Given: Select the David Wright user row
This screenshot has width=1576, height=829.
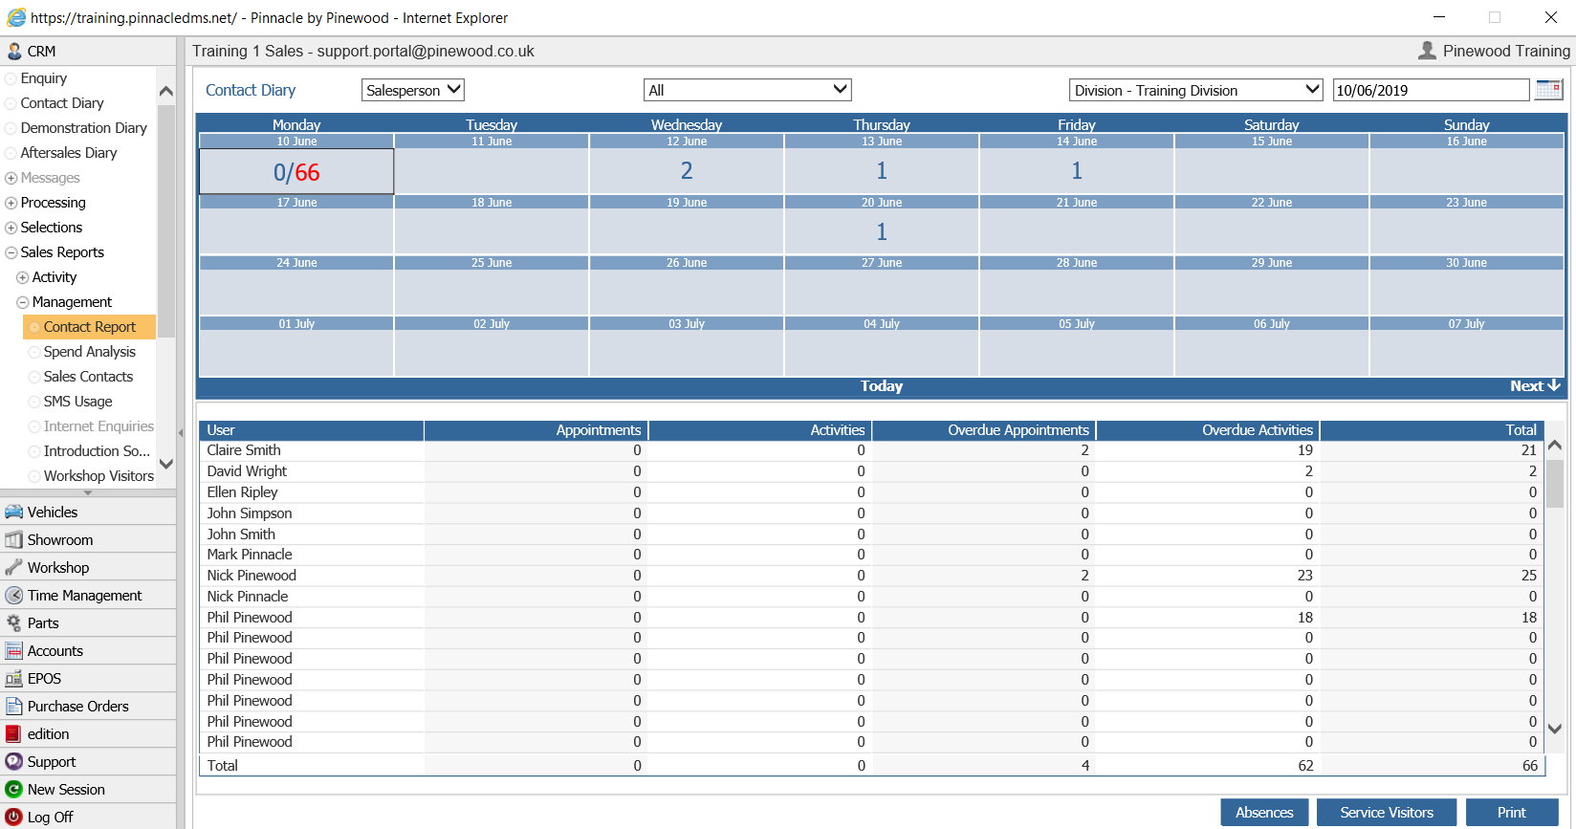Looking at the screenshot, I should click(x=870, y=471).
